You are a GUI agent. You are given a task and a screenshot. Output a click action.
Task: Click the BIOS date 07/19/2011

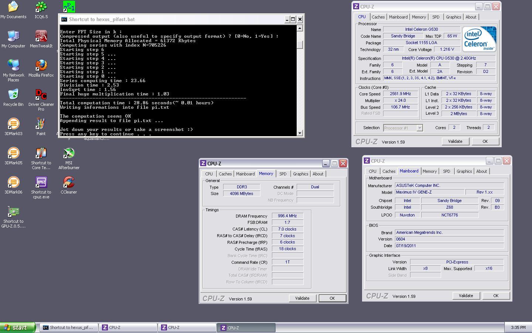coord(449,246)
